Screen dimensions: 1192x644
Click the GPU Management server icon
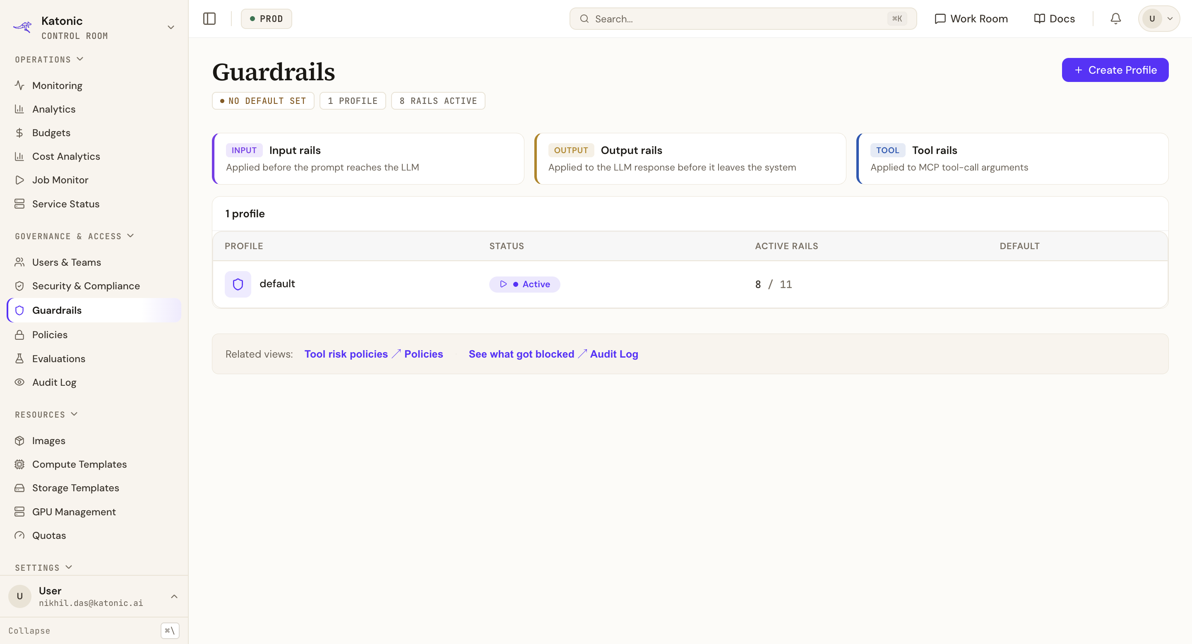19,511
